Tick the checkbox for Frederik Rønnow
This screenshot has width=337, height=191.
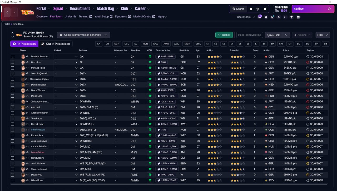coord(13,57)
